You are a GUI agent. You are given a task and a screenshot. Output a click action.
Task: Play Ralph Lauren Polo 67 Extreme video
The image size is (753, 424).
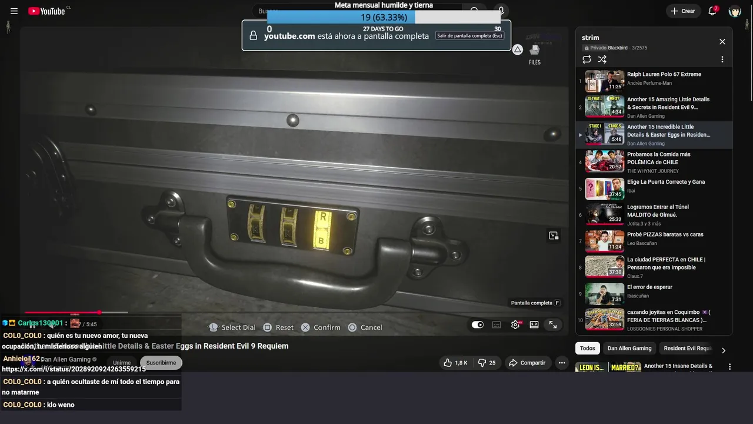[x=653, y=81]
